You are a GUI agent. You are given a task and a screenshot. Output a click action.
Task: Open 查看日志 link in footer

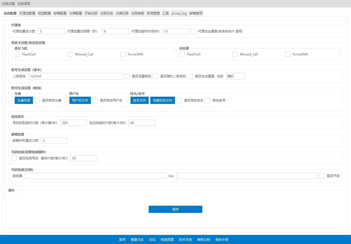(137, 240)
